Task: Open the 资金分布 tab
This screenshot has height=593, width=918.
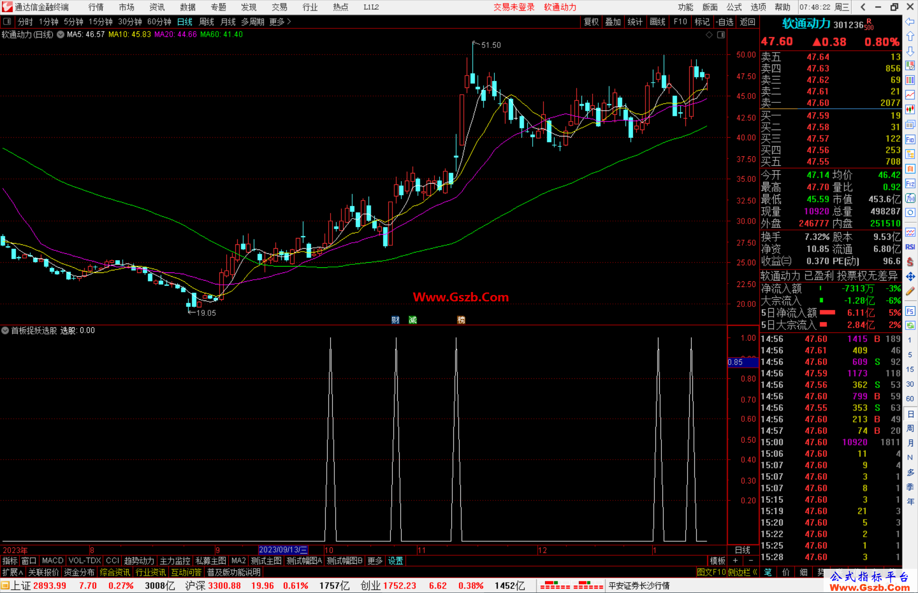Action: pos(79,572)
